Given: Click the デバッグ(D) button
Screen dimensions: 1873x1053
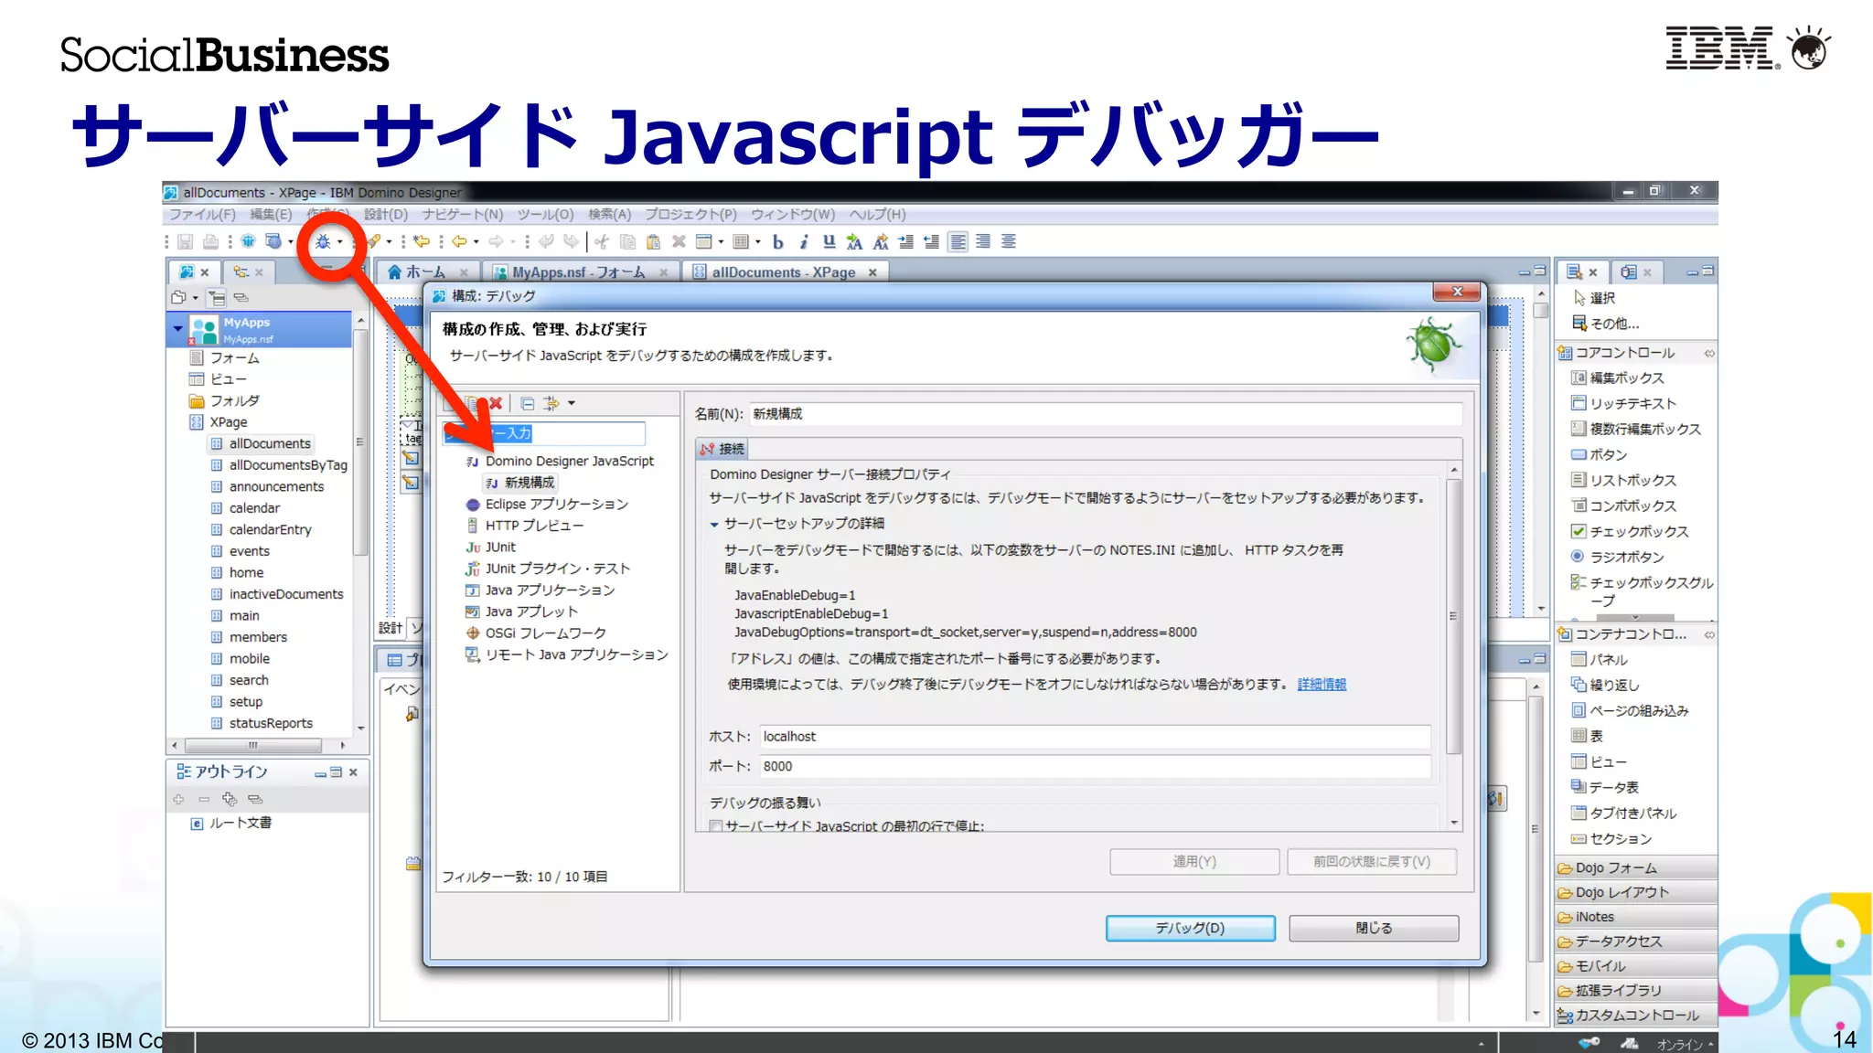Looking at the screenshot, I should tap(1190, 929).
